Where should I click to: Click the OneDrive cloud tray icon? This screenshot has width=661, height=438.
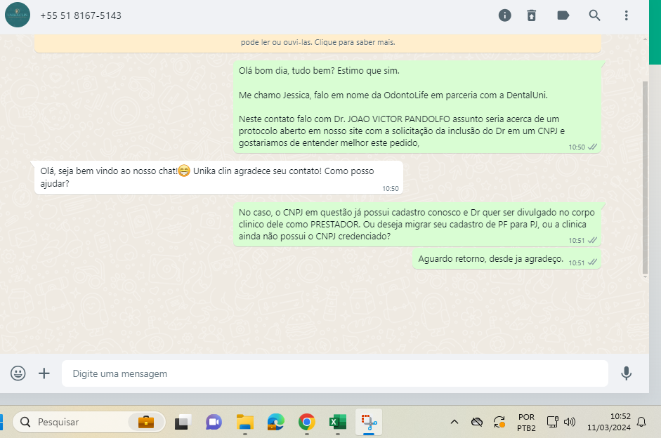tap(477, 422)
